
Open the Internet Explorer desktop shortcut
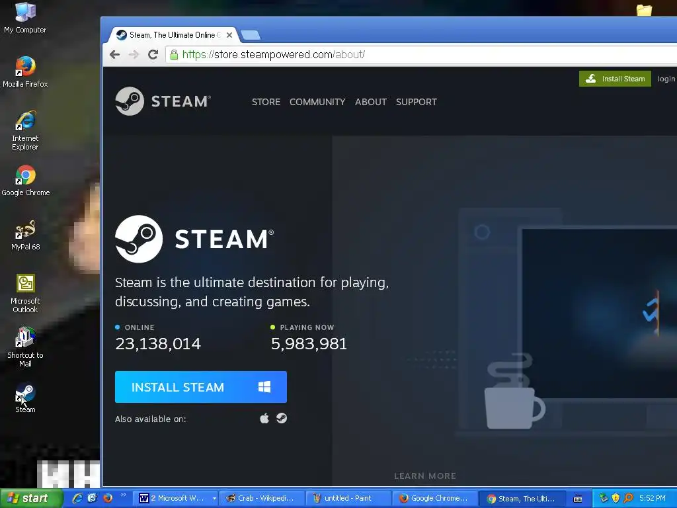[x=25, y=130]
